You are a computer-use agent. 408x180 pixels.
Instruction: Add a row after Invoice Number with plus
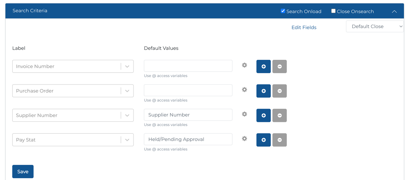click(263, 66)
